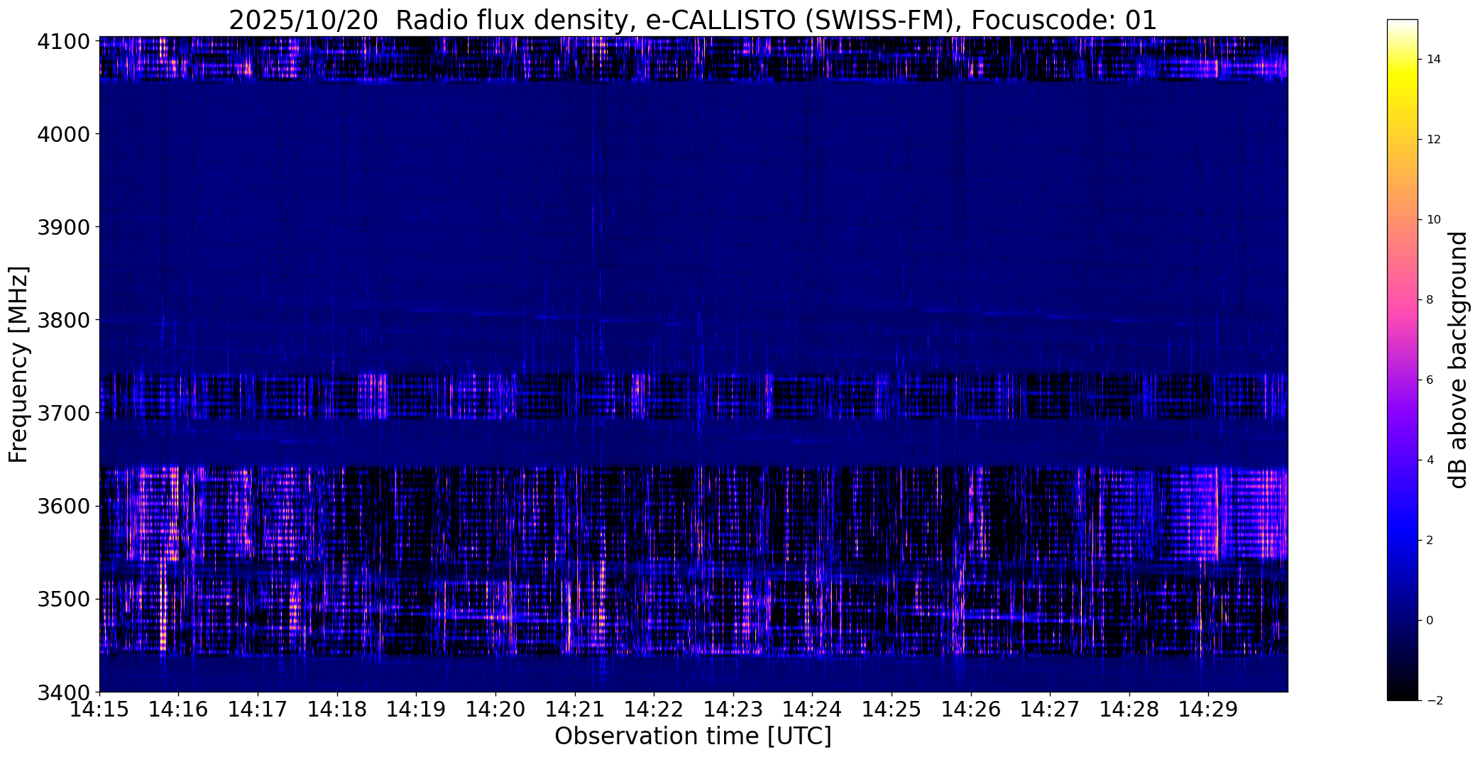Image resolution: width=1480 pixels, height=757 pixels.
Task: Select the 14:20 time tick label
Action: coord(495,709)
